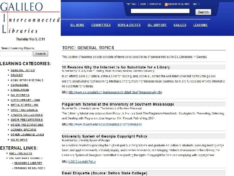
Task: Click the header Search button
Action: point(203,12)
